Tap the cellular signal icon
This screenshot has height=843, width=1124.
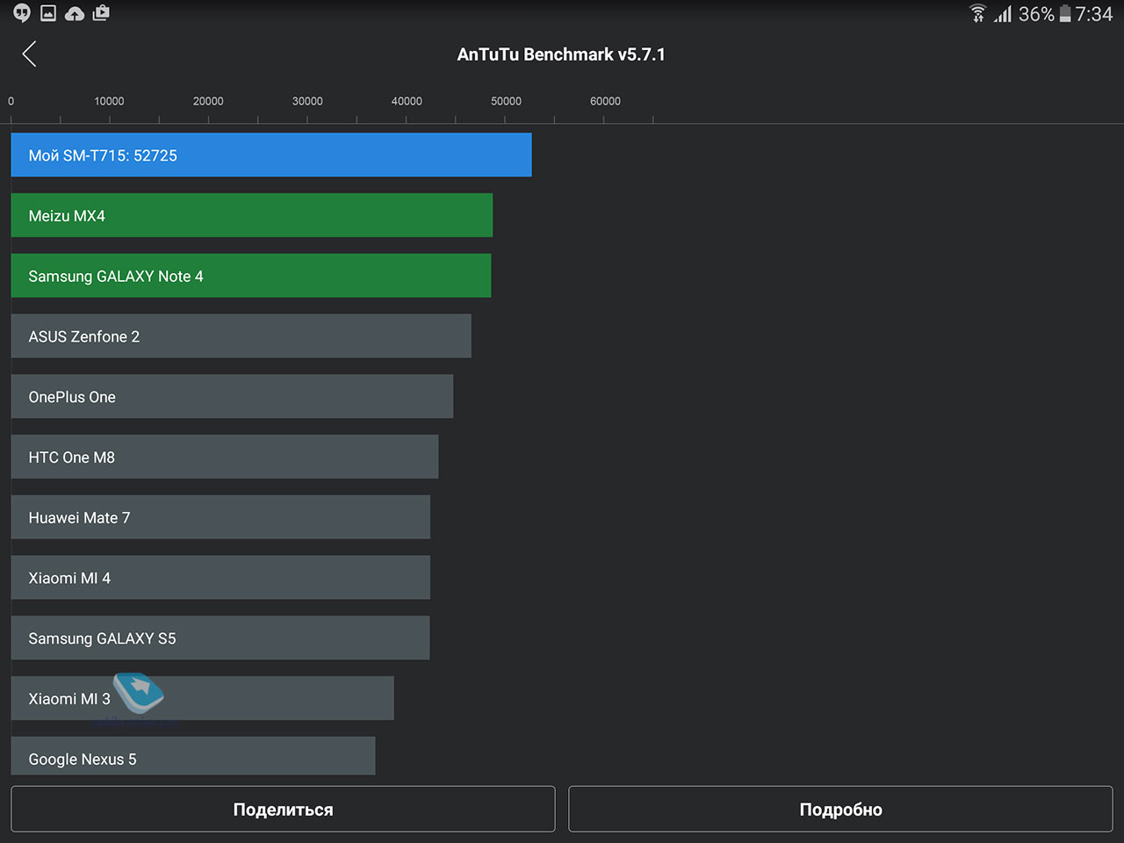1003,13
